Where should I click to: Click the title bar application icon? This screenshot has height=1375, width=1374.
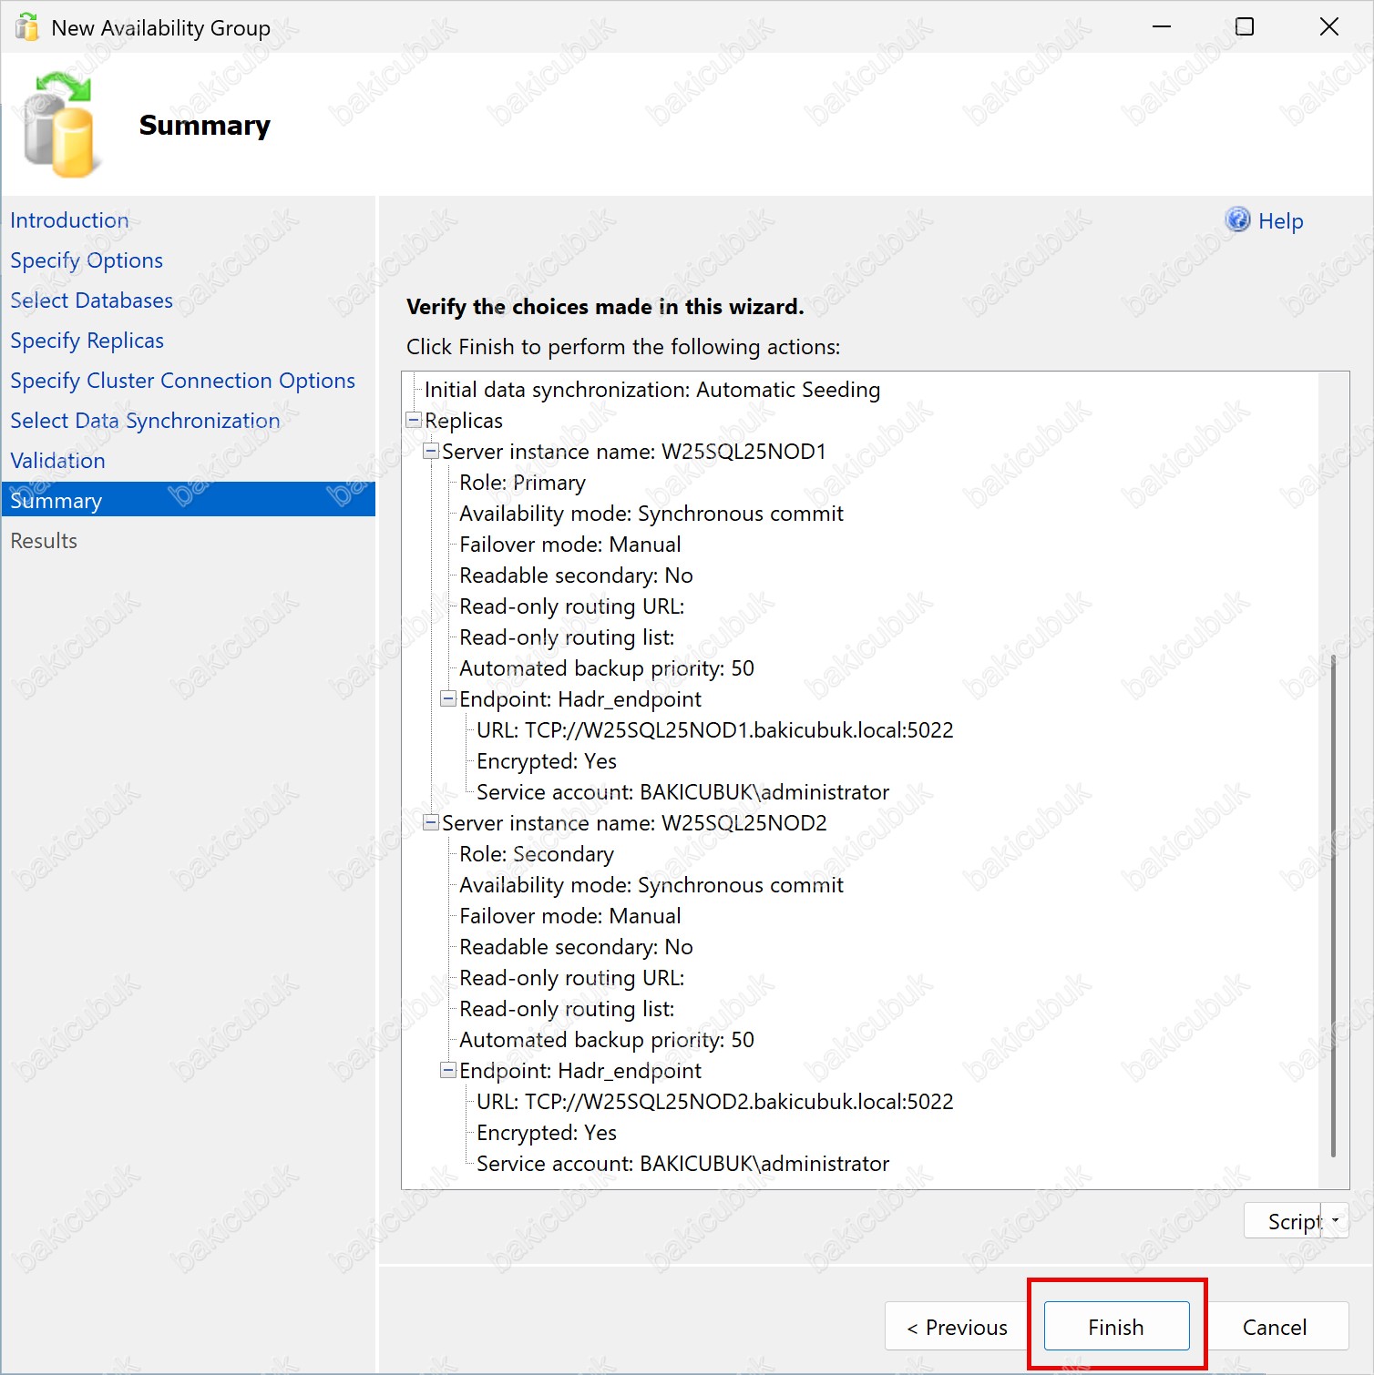27,27
